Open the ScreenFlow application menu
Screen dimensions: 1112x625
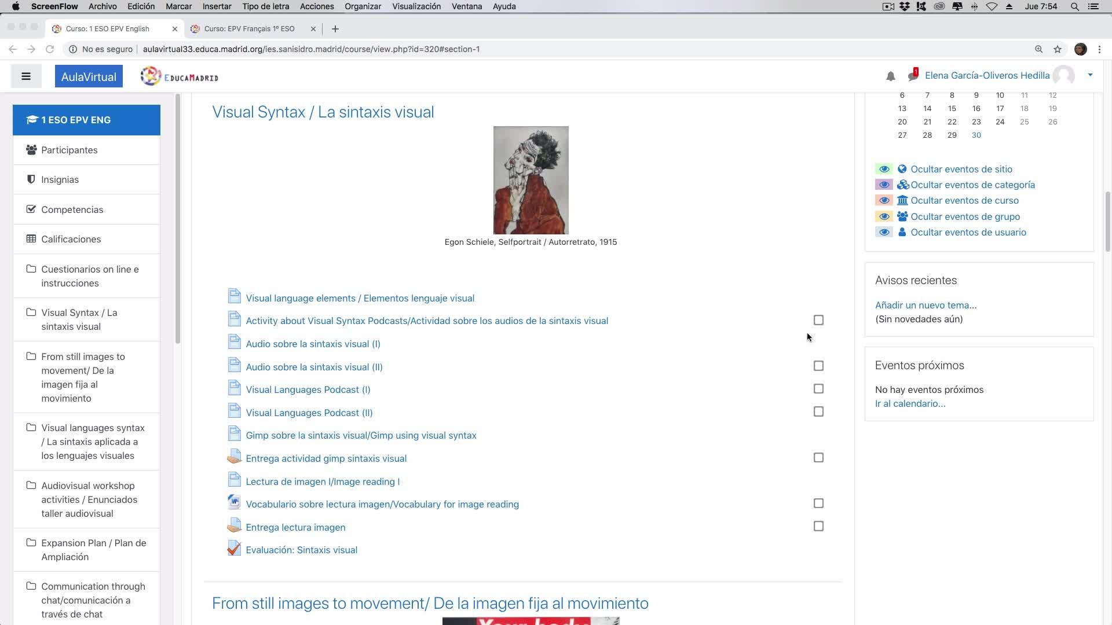coord(54,6)
